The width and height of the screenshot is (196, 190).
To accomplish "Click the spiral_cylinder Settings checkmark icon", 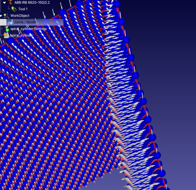I will click(x=7, y=29).
